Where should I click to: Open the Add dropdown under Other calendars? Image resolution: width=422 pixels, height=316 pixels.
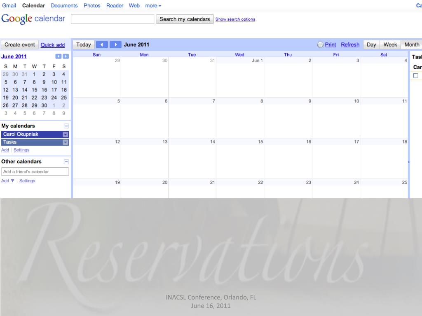pyautogui.click(x=8, y=181)
